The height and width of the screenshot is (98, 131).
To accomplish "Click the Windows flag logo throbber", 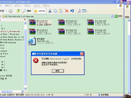I will 121,6.
